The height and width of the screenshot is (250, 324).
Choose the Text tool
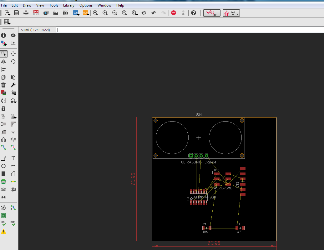click(13, 158)
